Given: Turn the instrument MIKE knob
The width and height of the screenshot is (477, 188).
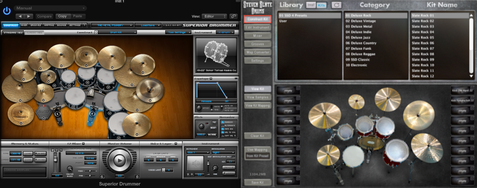Looking at the screenshot, I should [x=215, y=167].
